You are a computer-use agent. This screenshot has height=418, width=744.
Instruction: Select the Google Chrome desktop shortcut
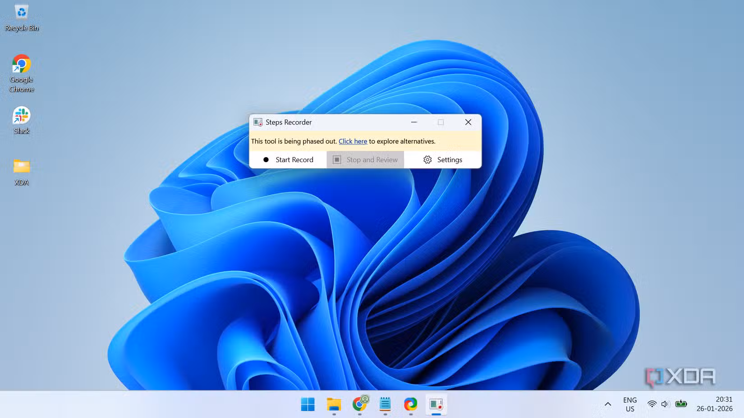click(21, 73)
